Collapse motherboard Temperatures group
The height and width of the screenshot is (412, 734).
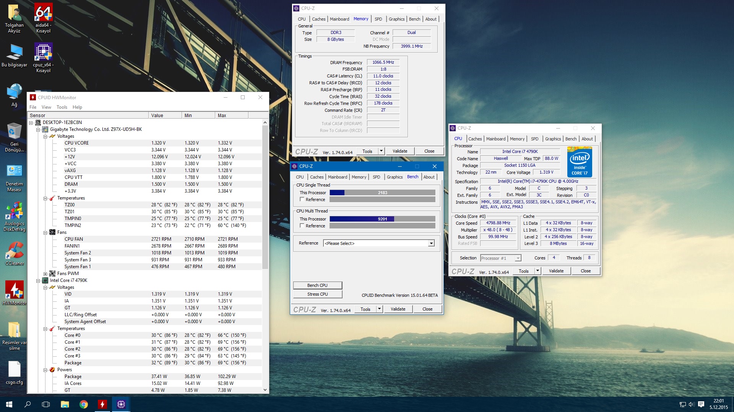click(x=45, y=198)
